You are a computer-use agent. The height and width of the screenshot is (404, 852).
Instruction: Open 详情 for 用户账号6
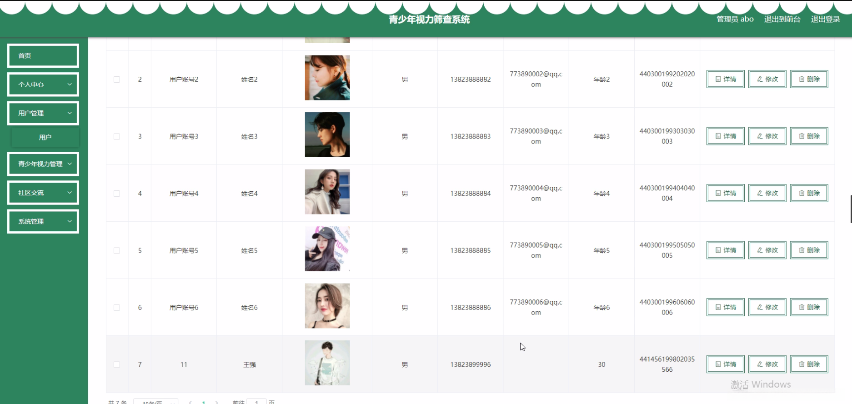pos(725,307)
